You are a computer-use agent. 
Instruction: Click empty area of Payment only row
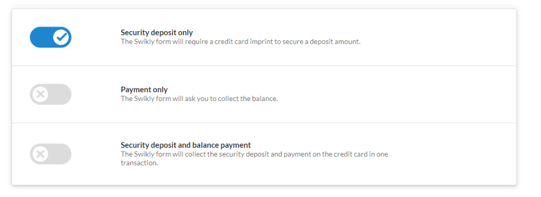point(397,94)
